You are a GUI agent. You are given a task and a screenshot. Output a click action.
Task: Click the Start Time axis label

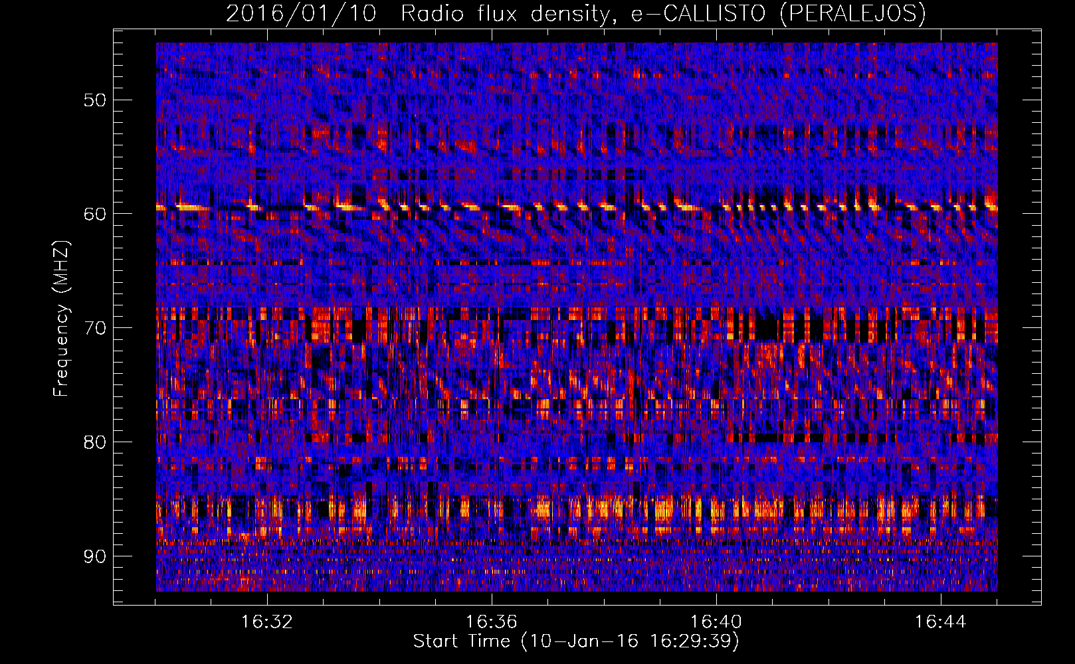pos(576,641)
